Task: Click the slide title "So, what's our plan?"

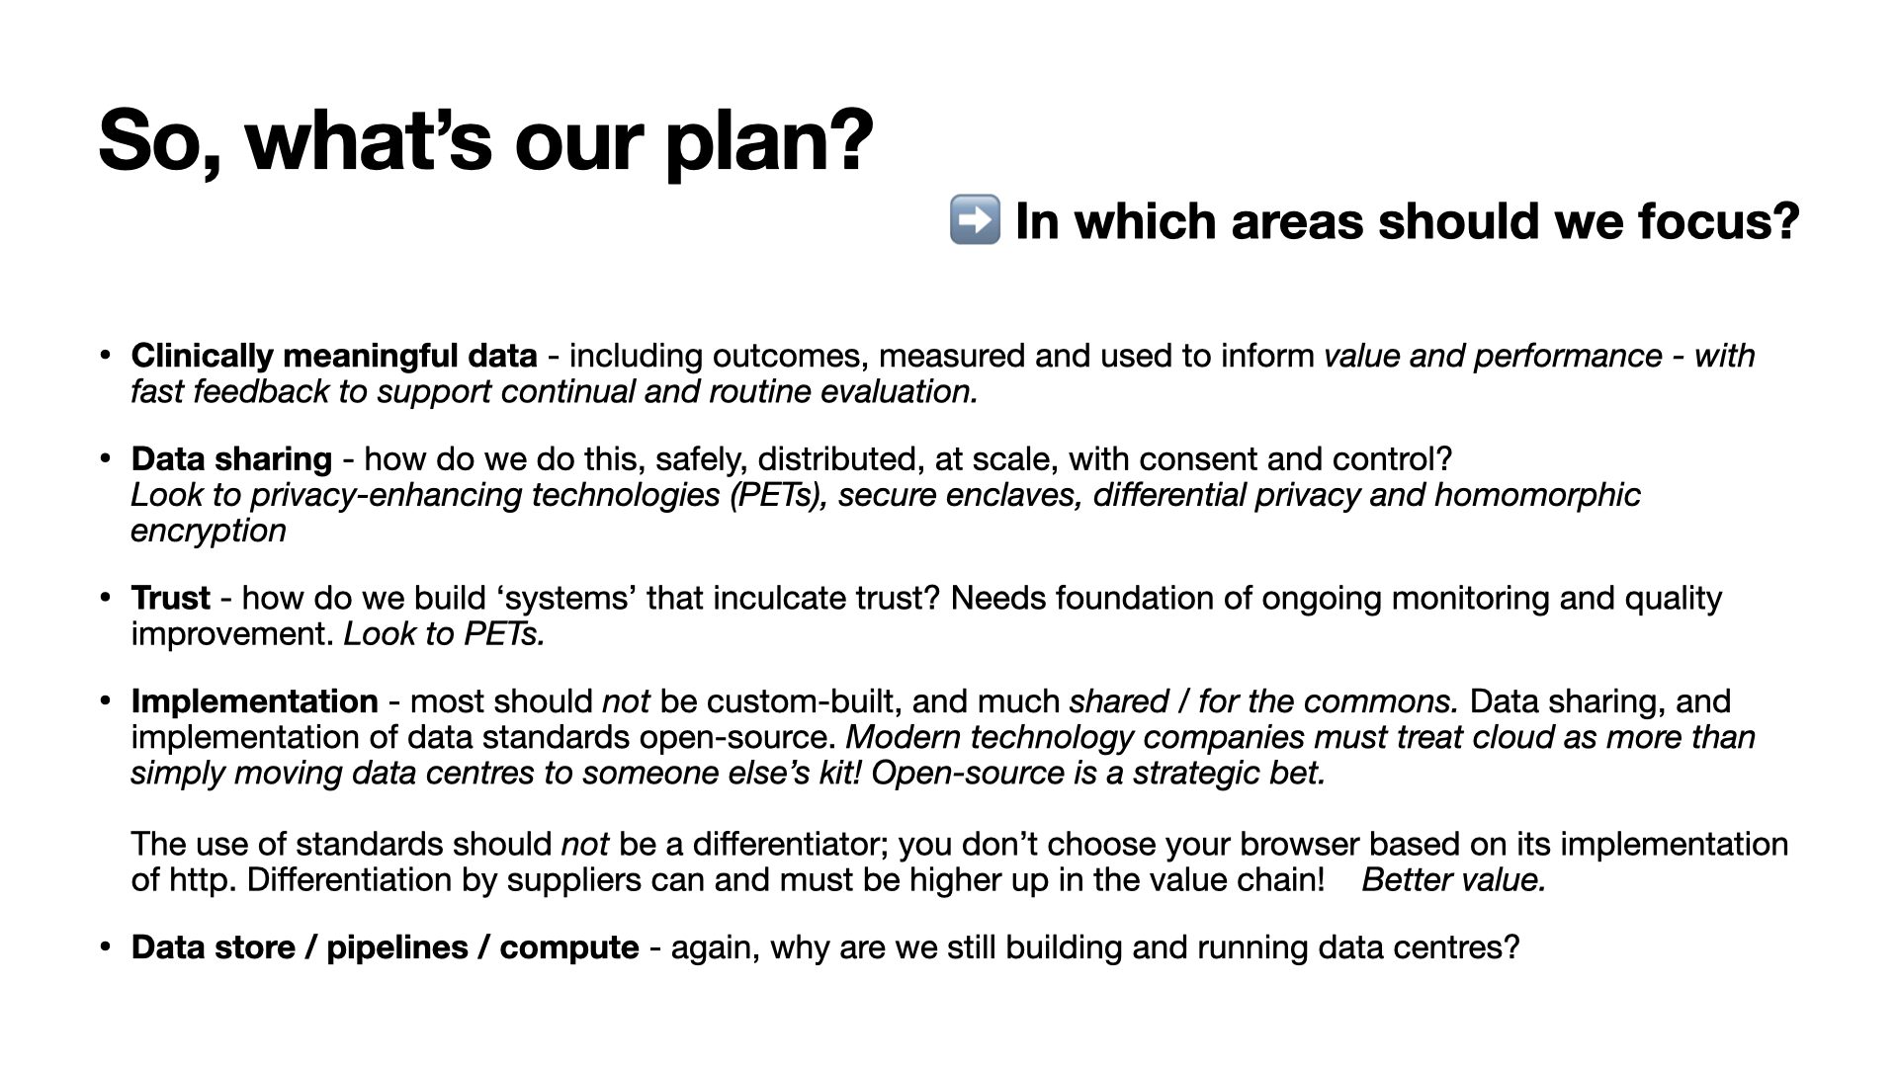Action: click(x=485, y=139)
